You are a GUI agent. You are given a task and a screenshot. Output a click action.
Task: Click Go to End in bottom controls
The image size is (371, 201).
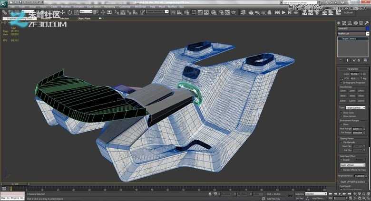[x=350, y=194]
